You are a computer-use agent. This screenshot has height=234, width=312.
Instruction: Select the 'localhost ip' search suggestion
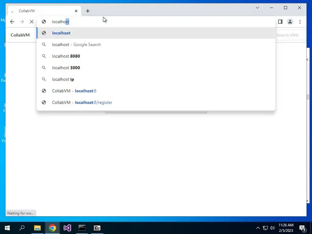tap(156, 79)
